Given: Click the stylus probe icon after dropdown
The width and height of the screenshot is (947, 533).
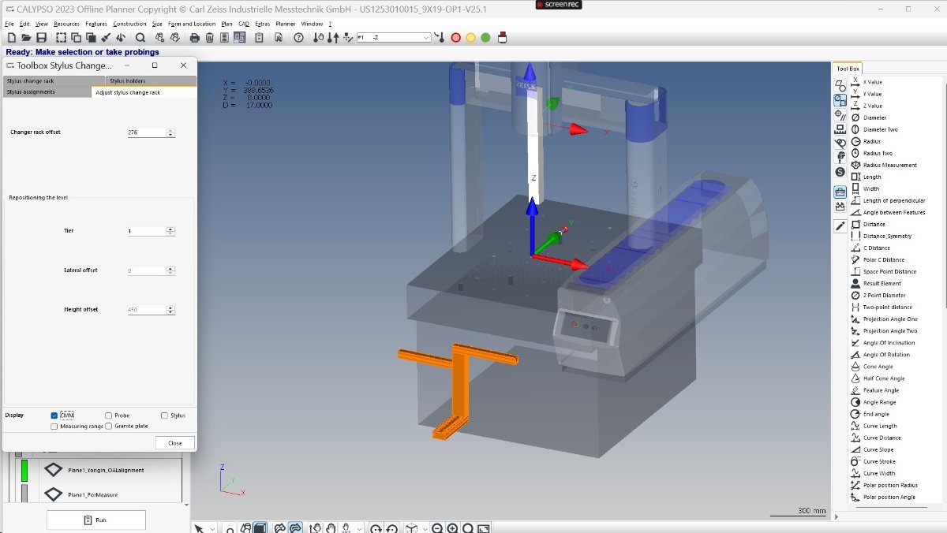Looking at the screenshot, I should [440, 37].
